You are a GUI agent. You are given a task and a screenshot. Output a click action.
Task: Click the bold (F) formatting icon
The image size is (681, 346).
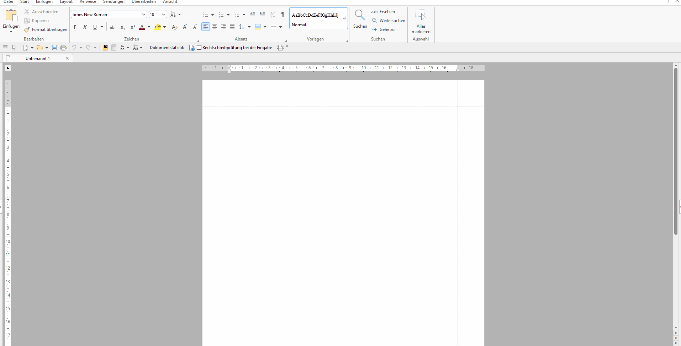tap(75, 27)
